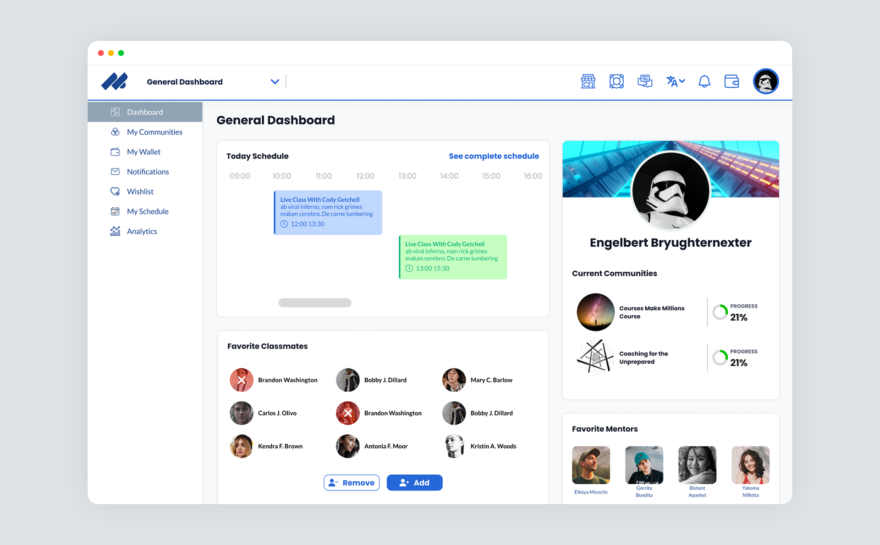Click the Analytics chart icon
Screen dimensions: 880x545
115,231
